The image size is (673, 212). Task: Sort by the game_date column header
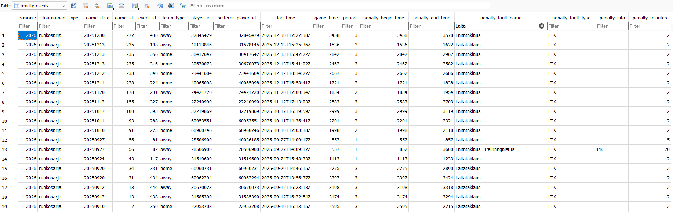pos(97,18)
